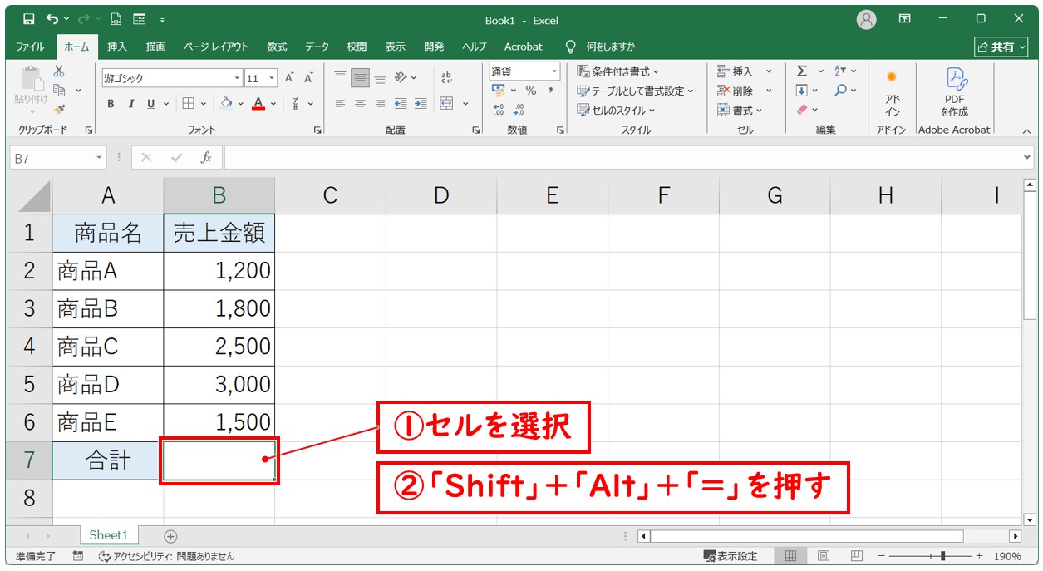This screenshot has height=571, width=1043.
Task: Open the Name Box dropdown arrow
Action: pyautogui.click(x=100, y=158)
